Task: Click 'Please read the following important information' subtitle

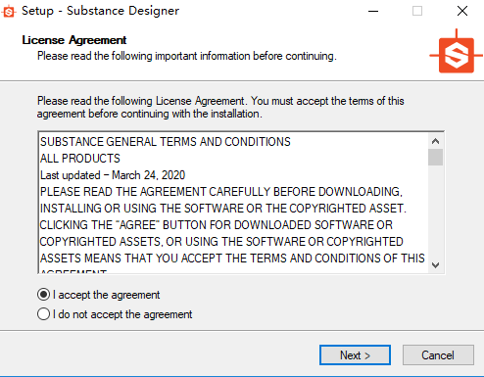Action: click(187, 56)
